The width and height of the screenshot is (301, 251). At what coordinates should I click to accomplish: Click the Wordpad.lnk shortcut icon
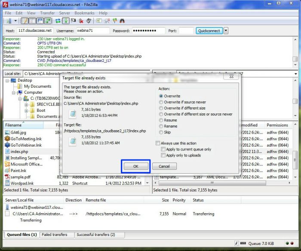coord(7,183)
